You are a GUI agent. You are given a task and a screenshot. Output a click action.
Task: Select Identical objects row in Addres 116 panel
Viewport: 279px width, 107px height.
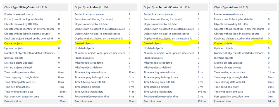click(244, 58)
